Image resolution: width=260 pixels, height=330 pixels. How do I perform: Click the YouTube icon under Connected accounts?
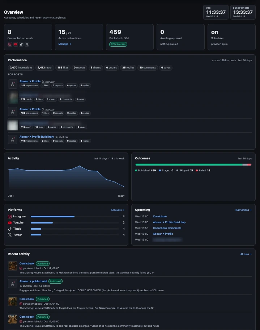click(16, 44)
